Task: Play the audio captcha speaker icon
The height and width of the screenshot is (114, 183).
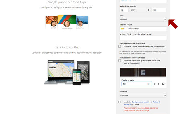Action: click(x=159, y=84)
